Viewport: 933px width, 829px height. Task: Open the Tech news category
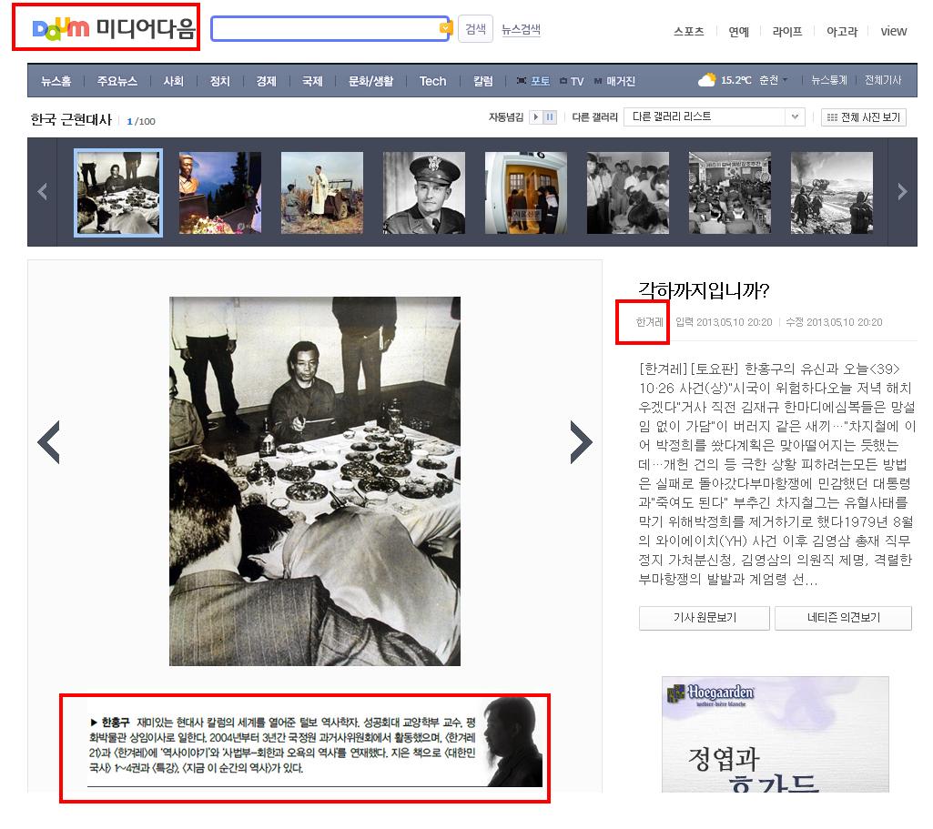(x=432, y=81)
